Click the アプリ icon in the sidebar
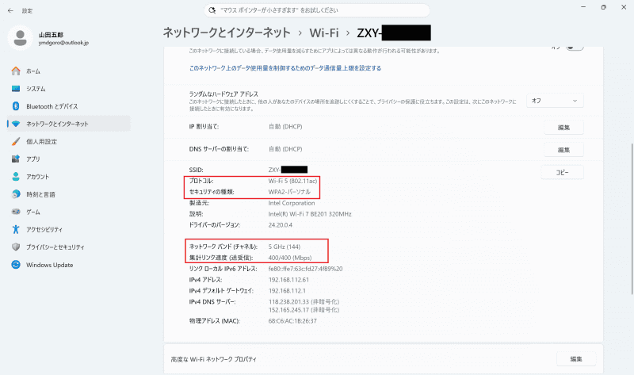The height and width of the screenshot is (375, 634). [x=16, y=159]
